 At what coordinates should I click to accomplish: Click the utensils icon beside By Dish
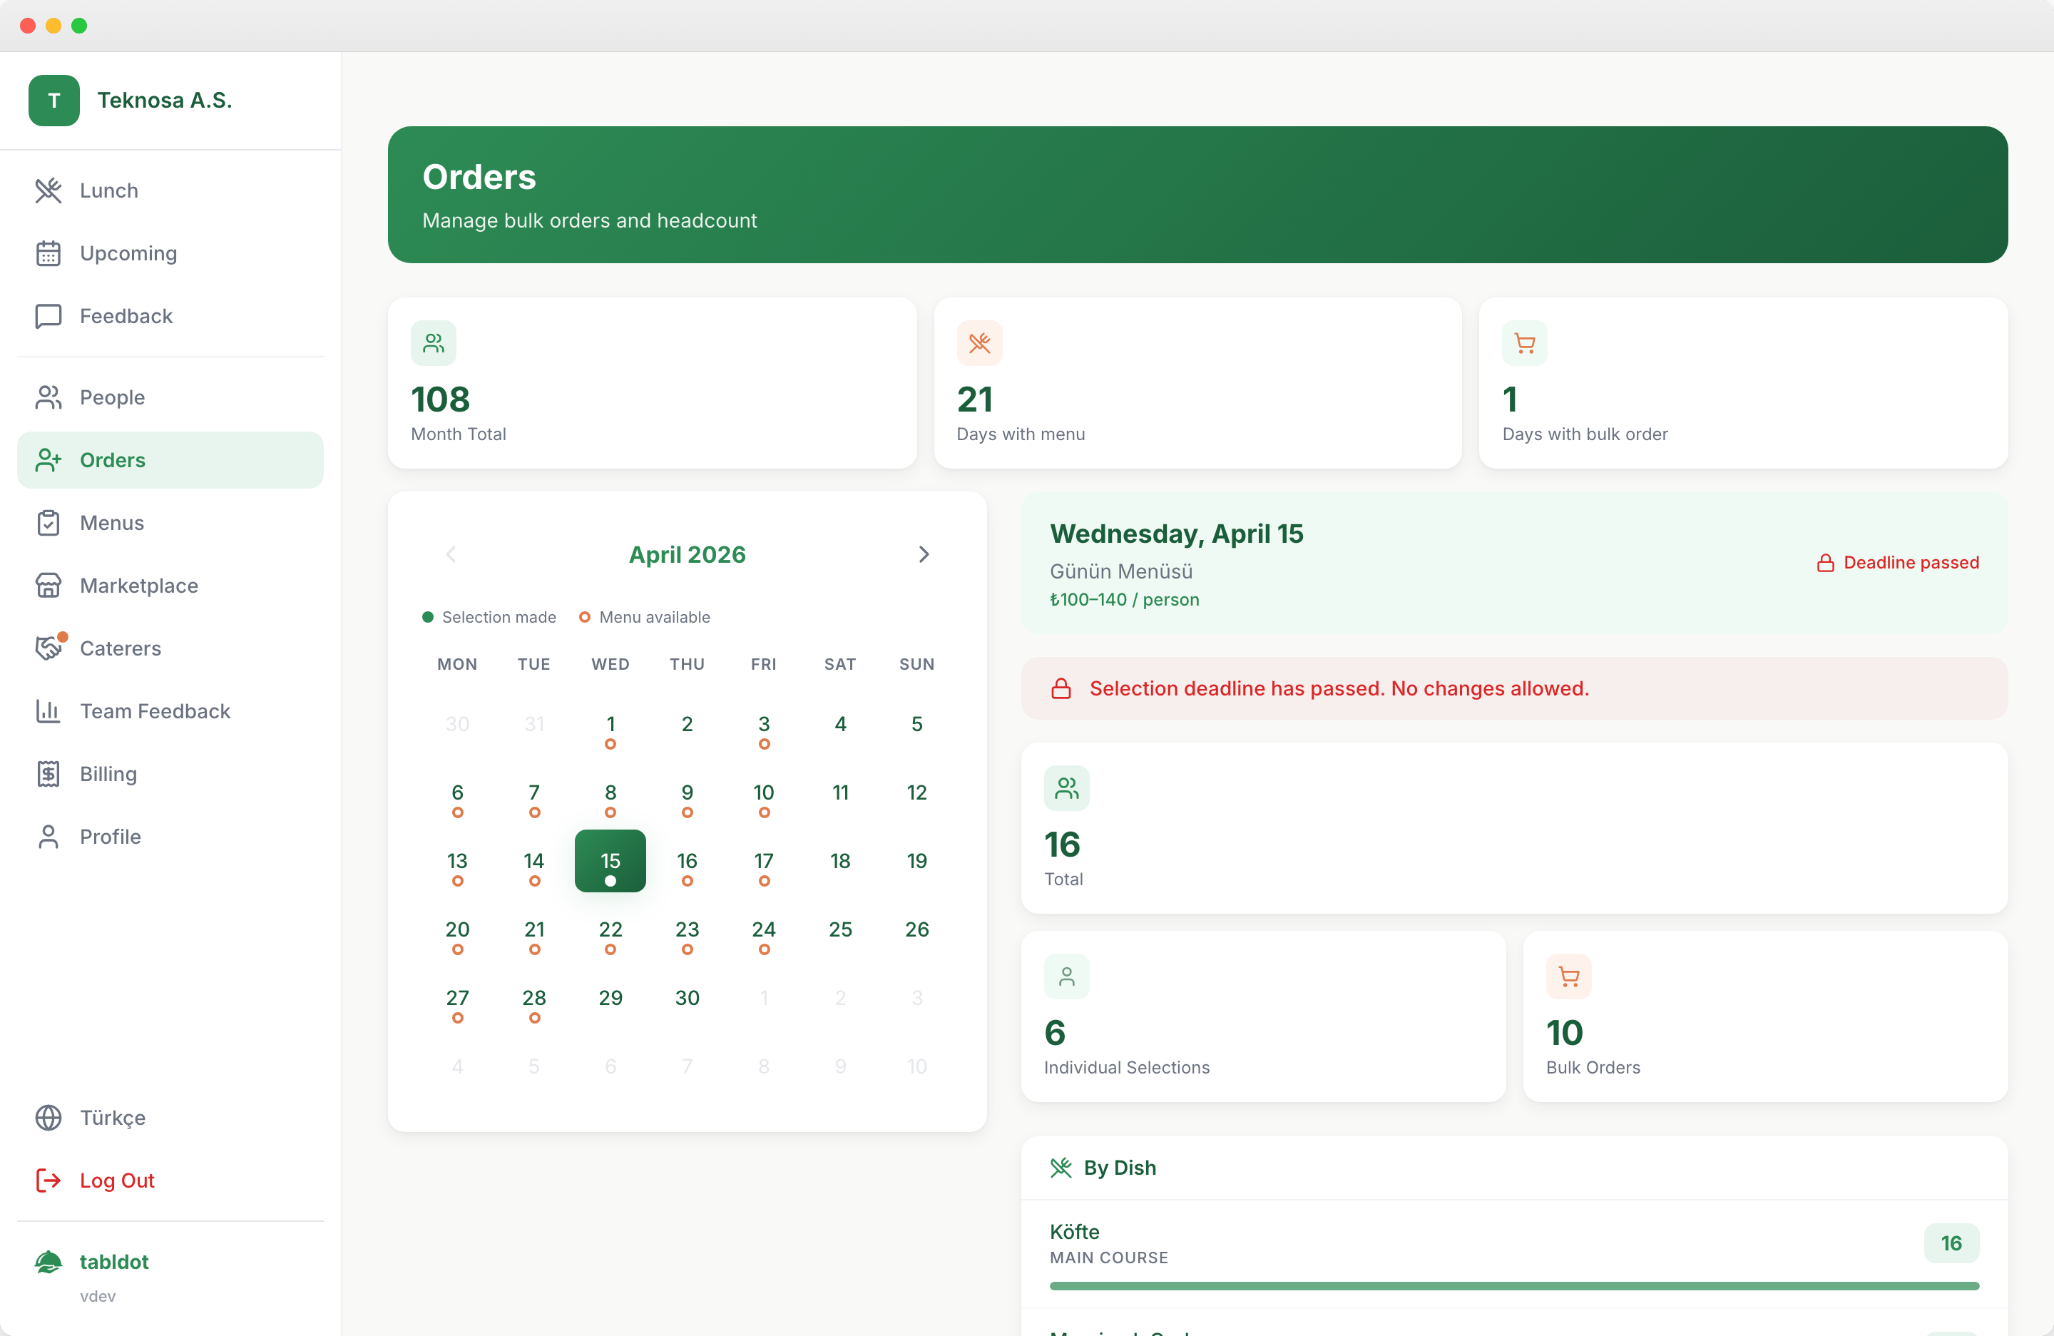pyautogui.click(x=1061, y=1168)
